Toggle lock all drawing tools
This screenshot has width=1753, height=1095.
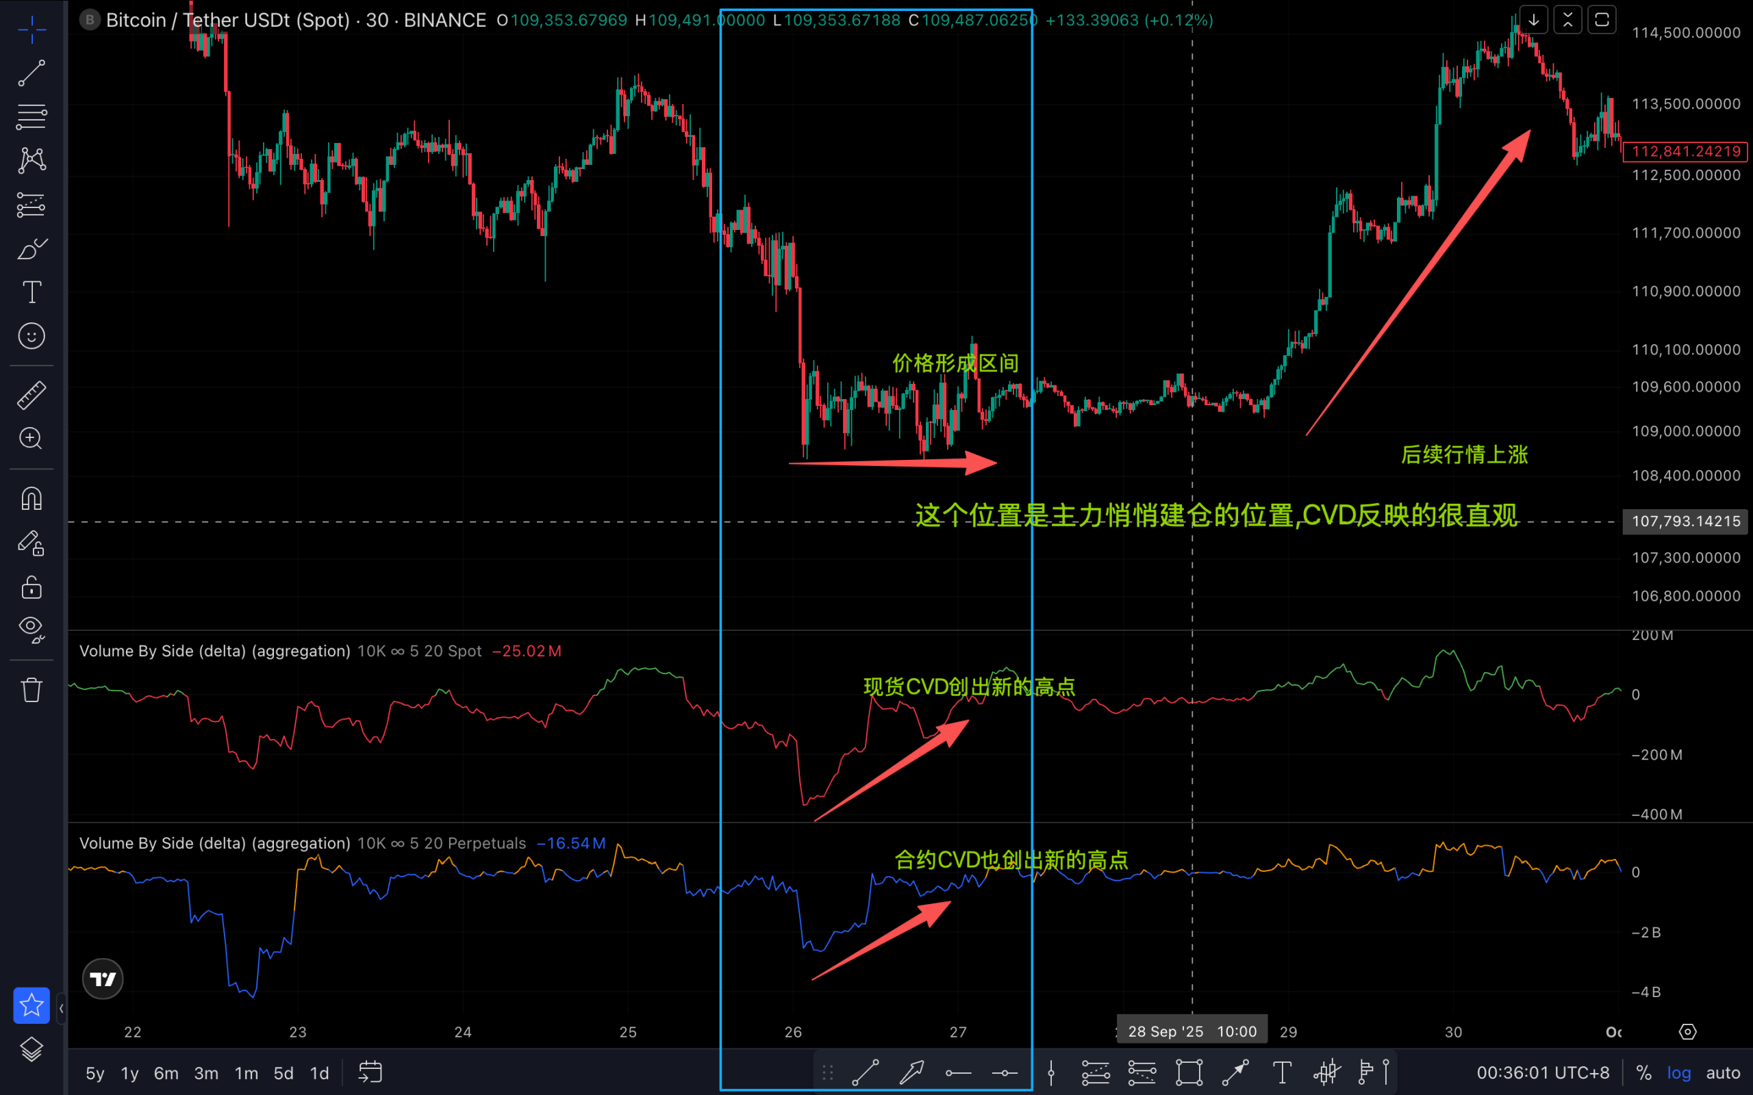31,587
